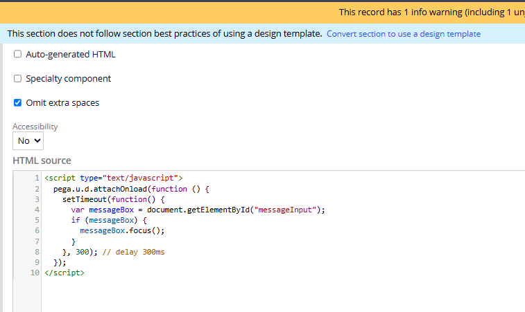Click the Accessibility label
525x312 pixels.
point(35,127)
